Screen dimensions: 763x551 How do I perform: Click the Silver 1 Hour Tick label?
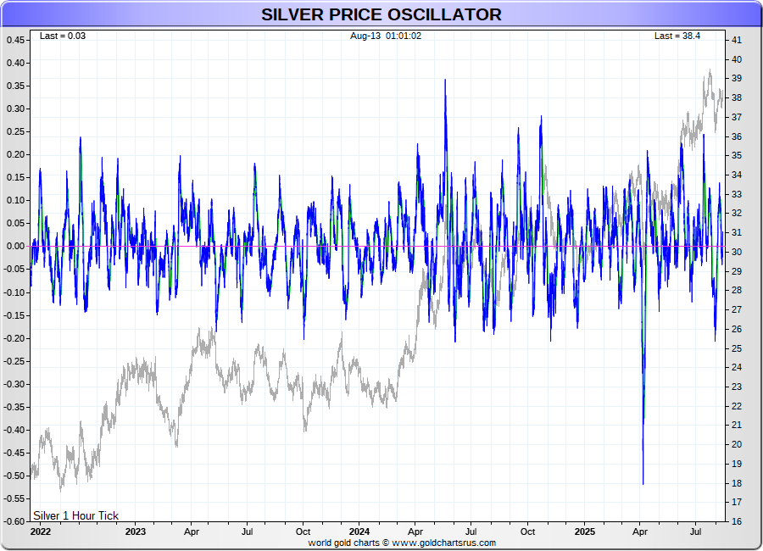(75, 515)
